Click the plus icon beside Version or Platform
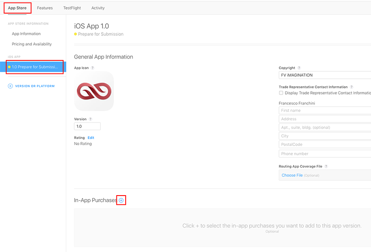The height and width of the screenshot is (252, 371). point(10,86)
